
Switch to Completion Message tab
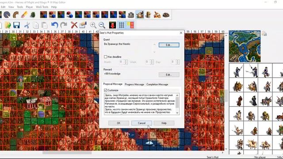(x=157, y=84)
